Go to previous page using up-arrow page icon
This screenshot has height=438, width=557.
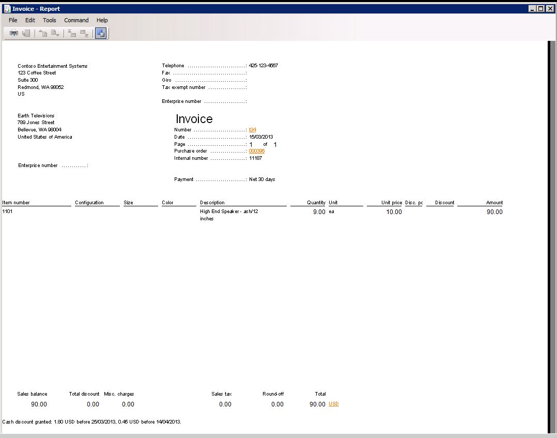tap(43, 34)
